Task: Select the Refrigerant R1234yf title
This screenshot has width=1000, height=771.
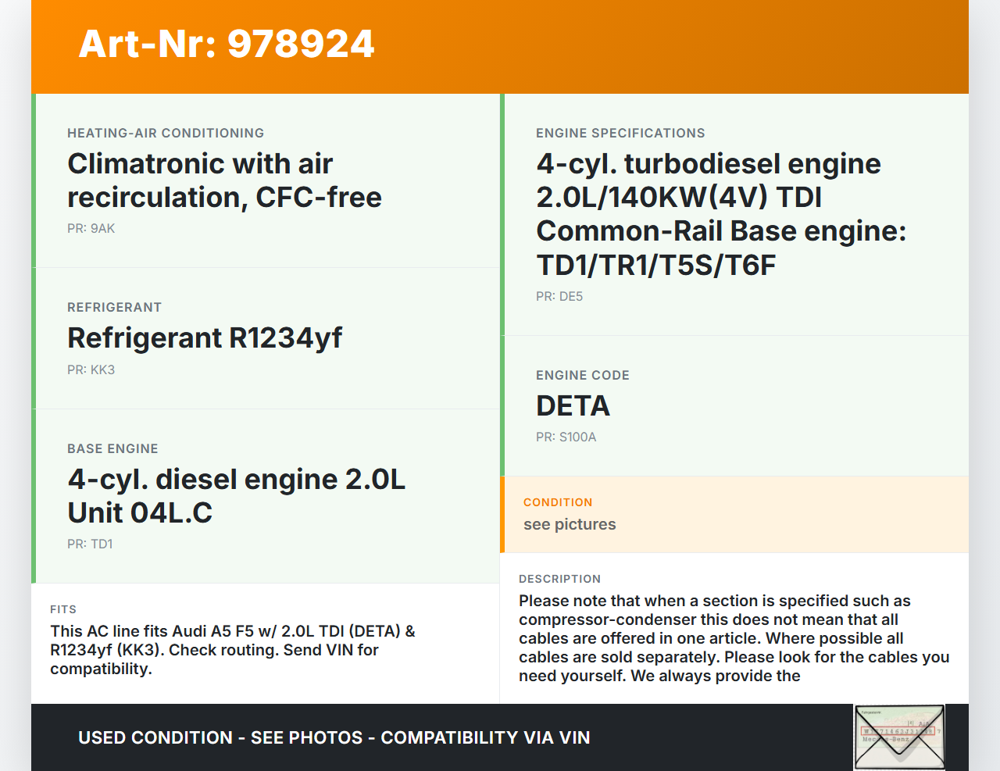Action: [205, 338]
